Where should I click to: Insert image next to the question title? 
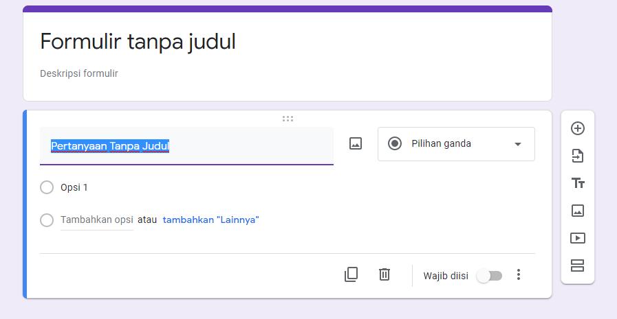click(356, 143)
